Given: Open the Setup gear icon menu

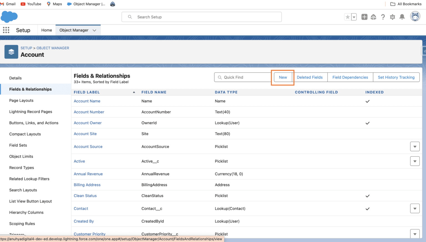Looking at the screenshot, I should click(x=392, y=17).
